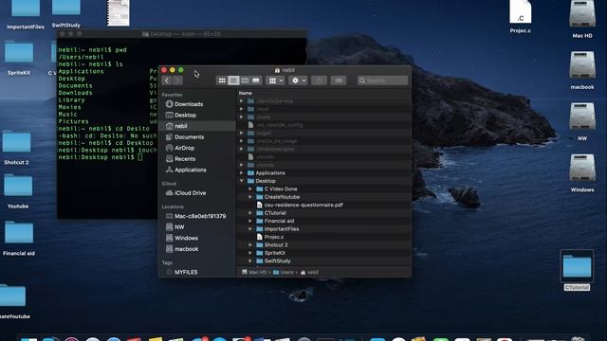Collapse the Desktop folder row
Viewport: 607px width, 341px height.
pyautogui.click(x=242, y=181)
